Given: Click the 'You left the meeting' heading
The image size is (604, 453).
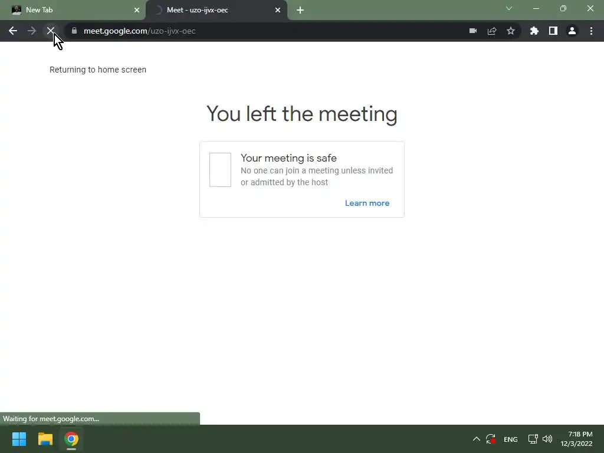Looking at the screenshot, I should click(301, 114).
